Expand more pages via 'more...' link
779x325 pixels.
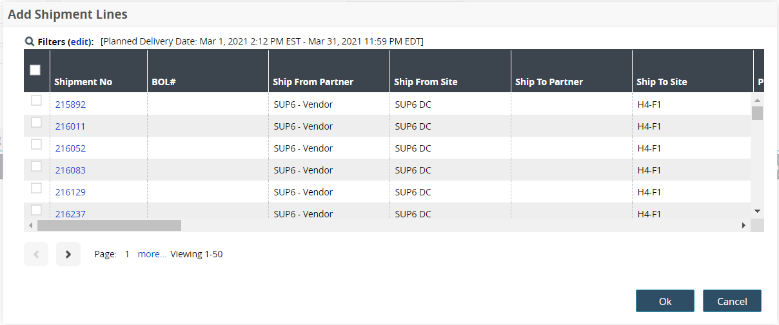152,254
